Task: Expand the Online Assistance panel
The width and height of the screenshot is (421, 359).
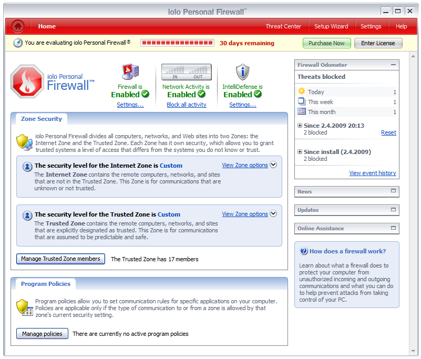Action: (393, 228)
